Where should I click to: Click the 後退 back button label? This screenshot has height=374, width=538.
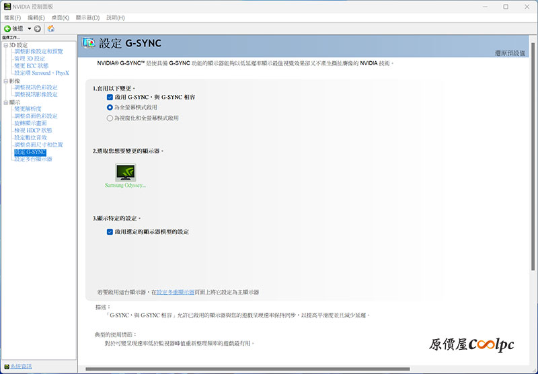click(x=18, y=28)
